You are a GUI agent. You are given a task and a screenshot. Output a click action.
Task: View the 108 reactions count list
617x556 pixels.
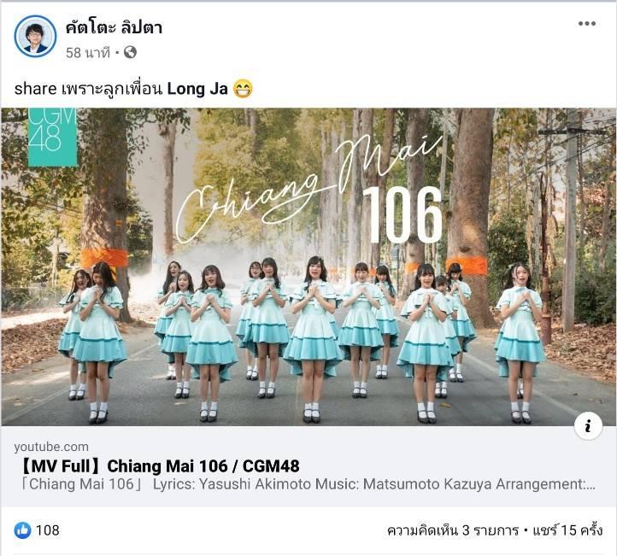[48, 530]
